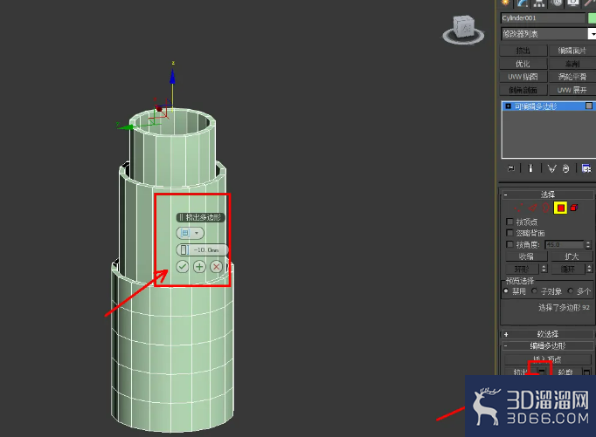Click the 环形 spinner arrows

544,269
